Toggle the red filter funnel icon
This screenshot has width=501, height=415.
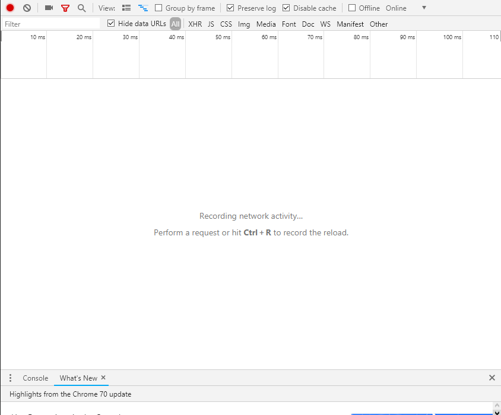pos(65,8)
